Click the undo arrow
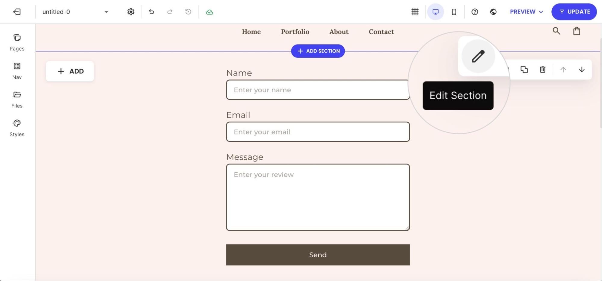The width and height of the screenshot is (602, 281). [151, 12]
